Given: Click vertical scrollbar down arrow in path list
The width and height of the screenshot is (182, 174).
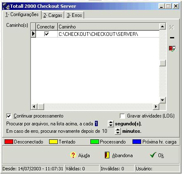Looking at the screenshot, I should pos(163,100).
